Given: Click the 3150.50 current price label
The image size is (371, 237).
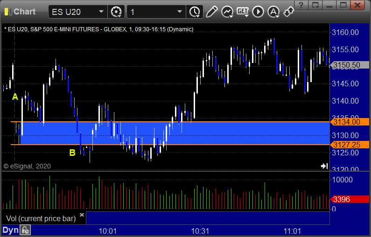Looking at the screenshot, I should [350, 65].
